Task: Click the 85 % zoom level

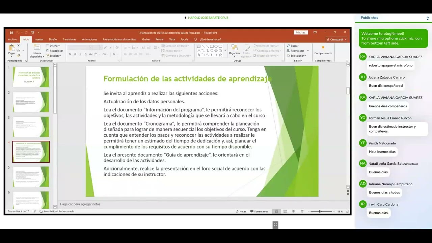Action: point(340,211)
